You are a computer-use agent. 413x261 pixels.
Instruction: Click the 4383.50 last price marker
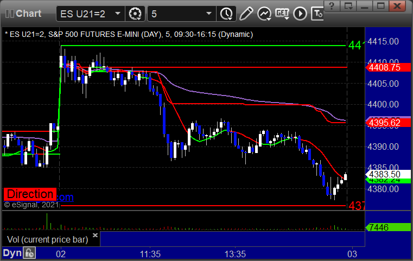tap(387, 174)
